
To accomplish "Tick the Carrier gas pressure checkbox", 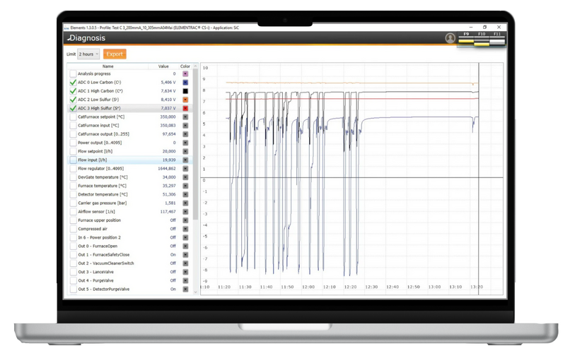I will click(x=73, y=203).
